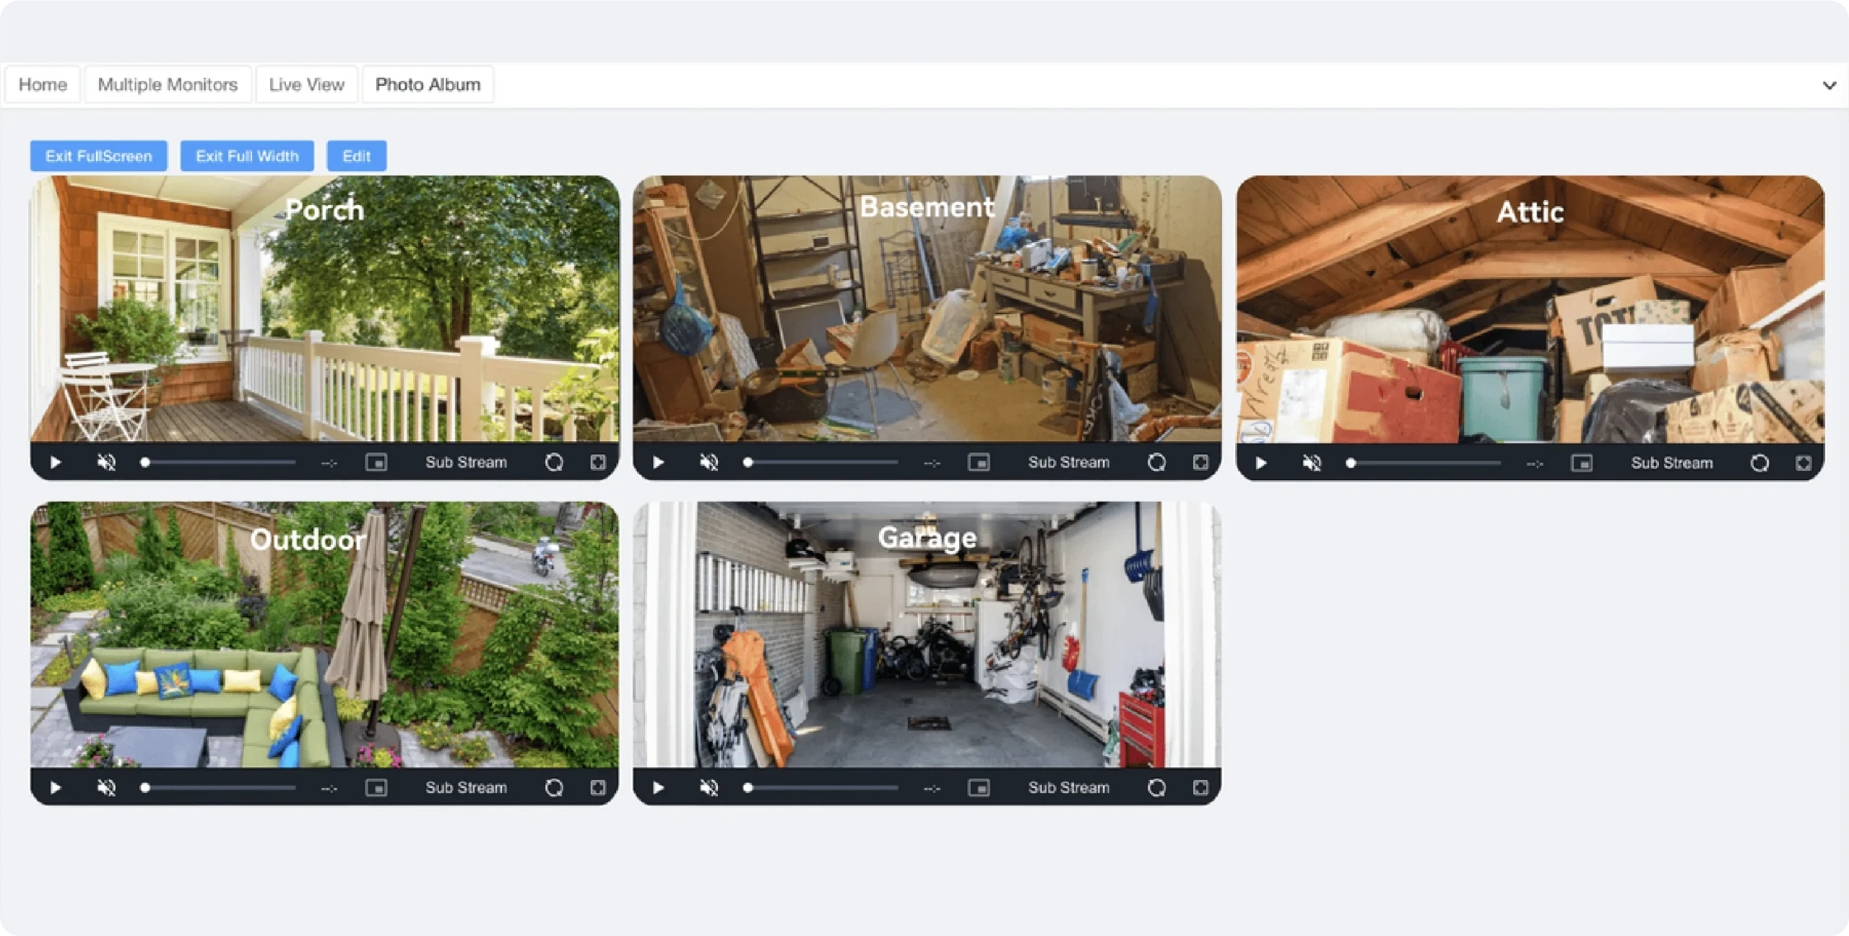Viewport: 1849px width, 936px height.
Task: Maximize the Outdoor camera view
Action: pos(598,787)
